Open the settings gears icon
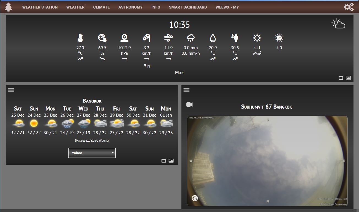359x212 pixels. (x=349, y=7)
